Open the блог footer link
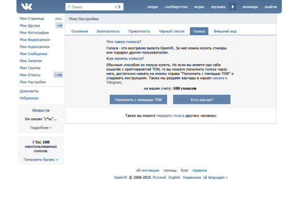The image size is (307, 217). (x=185, y=171)
